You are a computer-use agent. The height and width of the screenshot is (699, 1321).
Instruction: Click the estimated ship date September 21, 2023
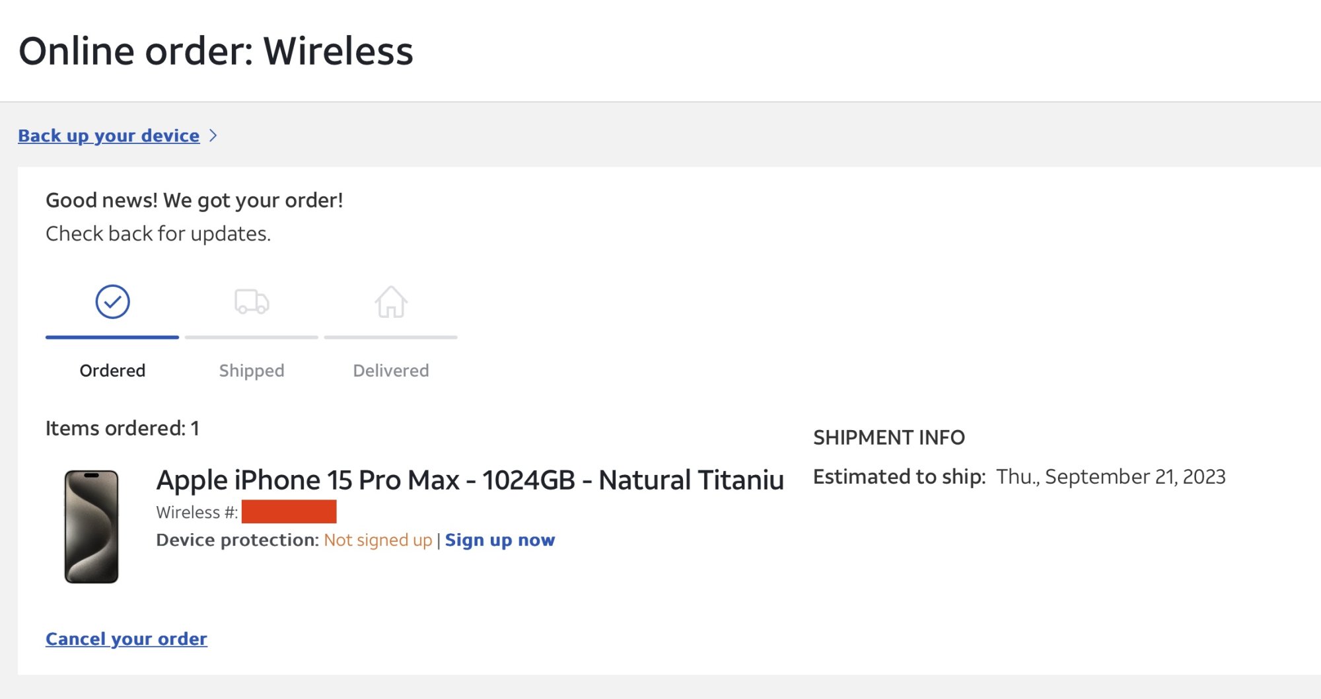point(1110,477)
